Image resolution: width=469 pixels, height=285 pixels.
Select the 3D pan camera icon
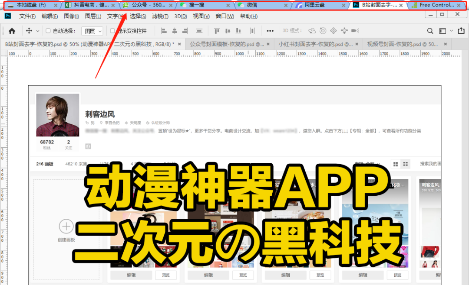pyautogui.click(x=334, y=31)
